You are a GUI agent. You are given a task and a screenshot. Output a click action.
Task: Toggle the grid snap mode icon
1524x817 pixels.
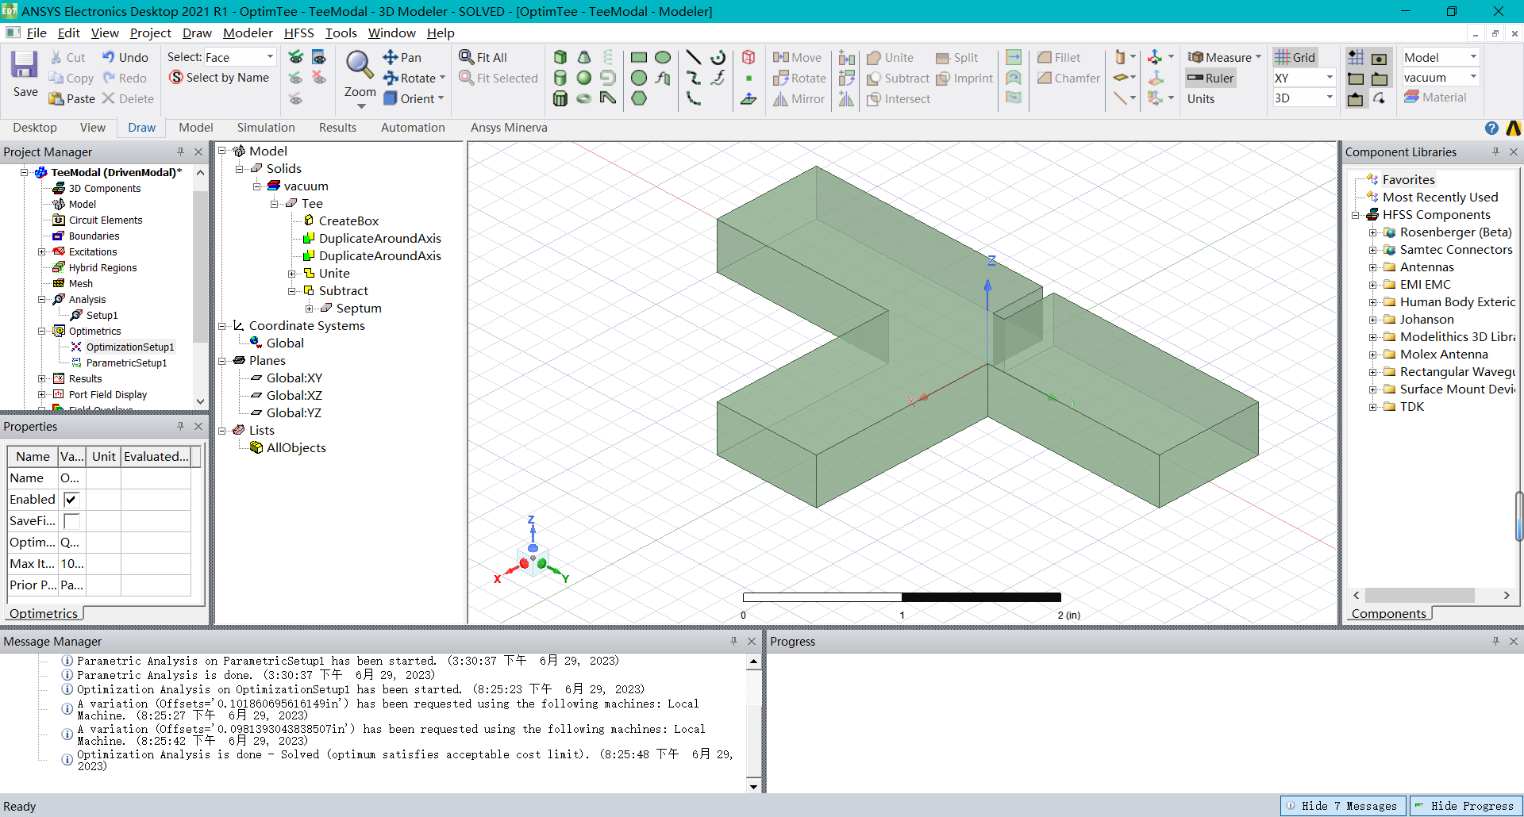(1356, 57)
